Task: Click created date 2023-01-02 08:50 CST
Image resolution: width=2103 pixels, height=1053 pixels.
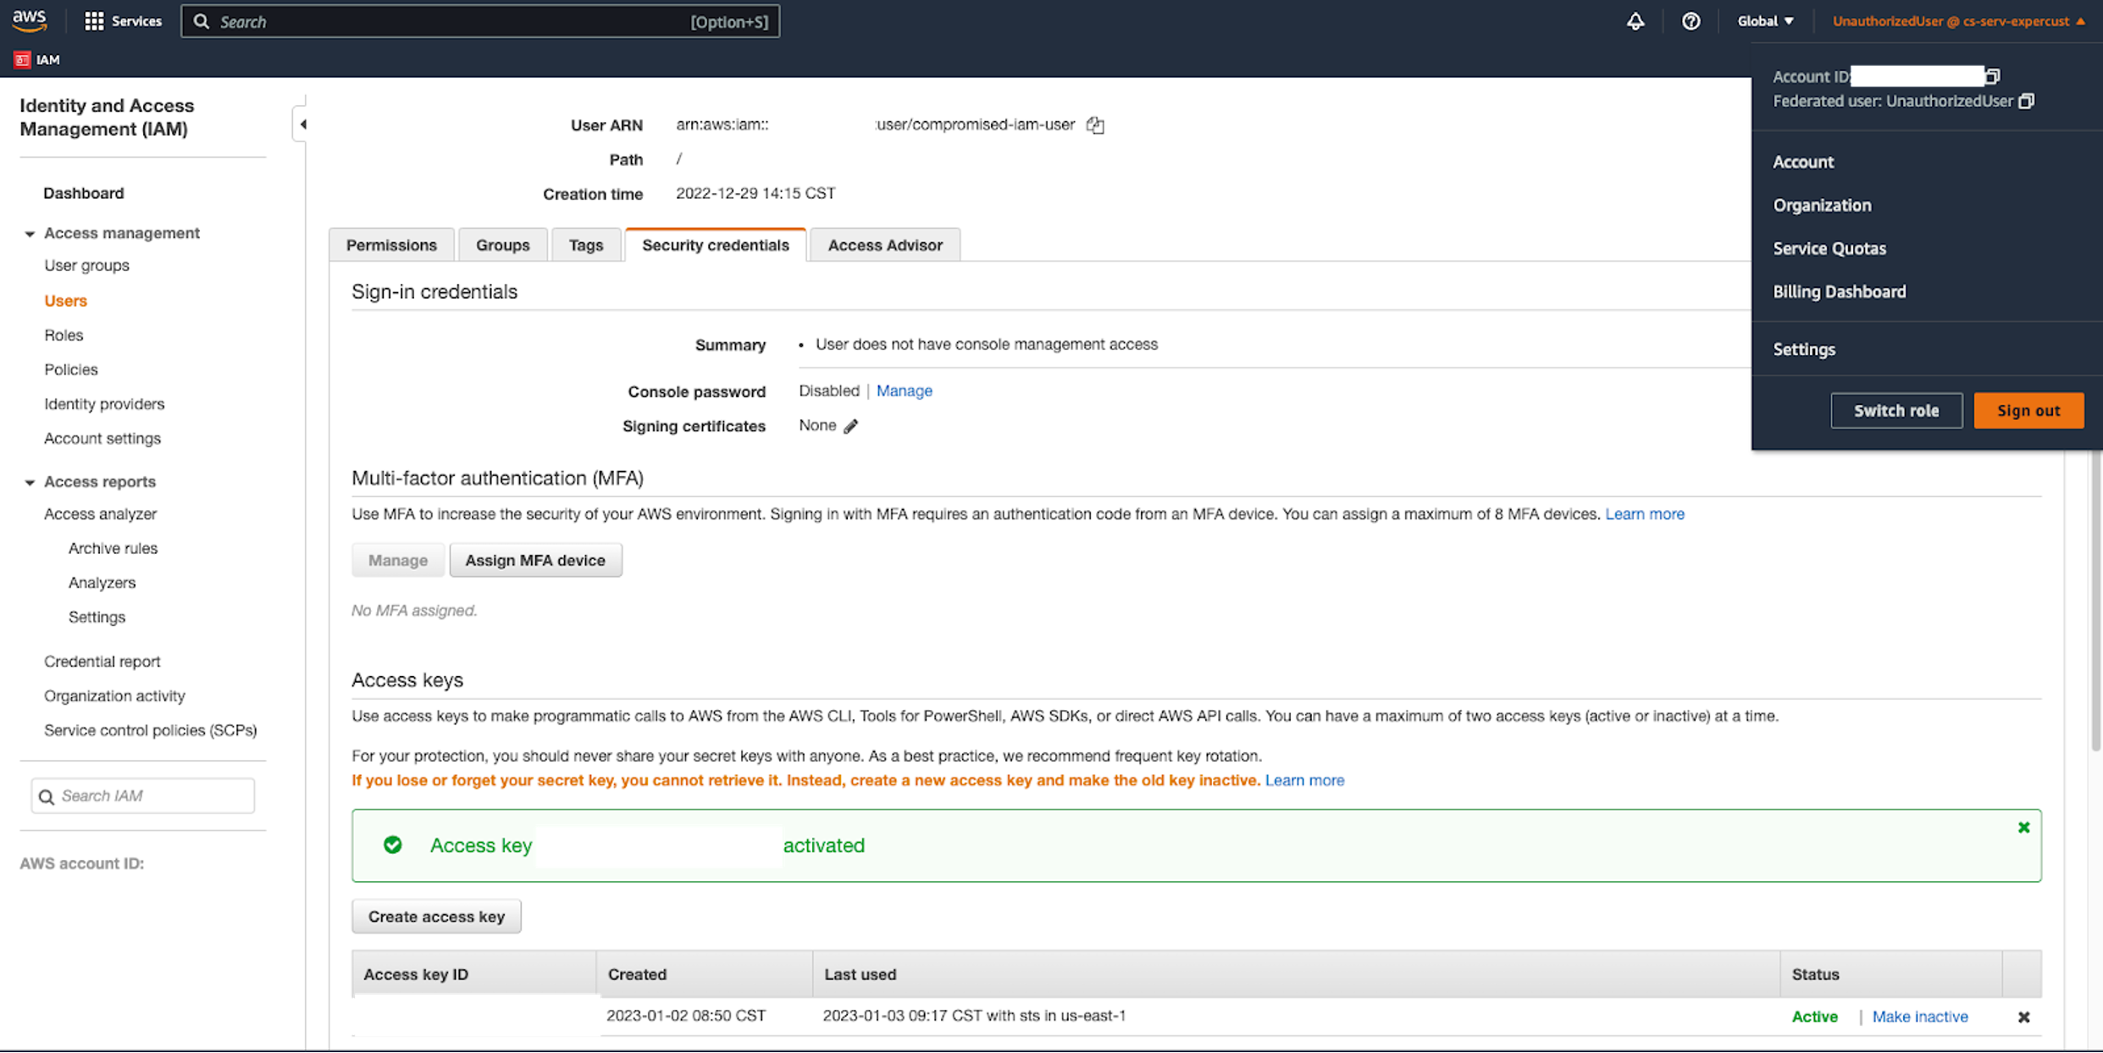Action: [x=686, y=1016]
